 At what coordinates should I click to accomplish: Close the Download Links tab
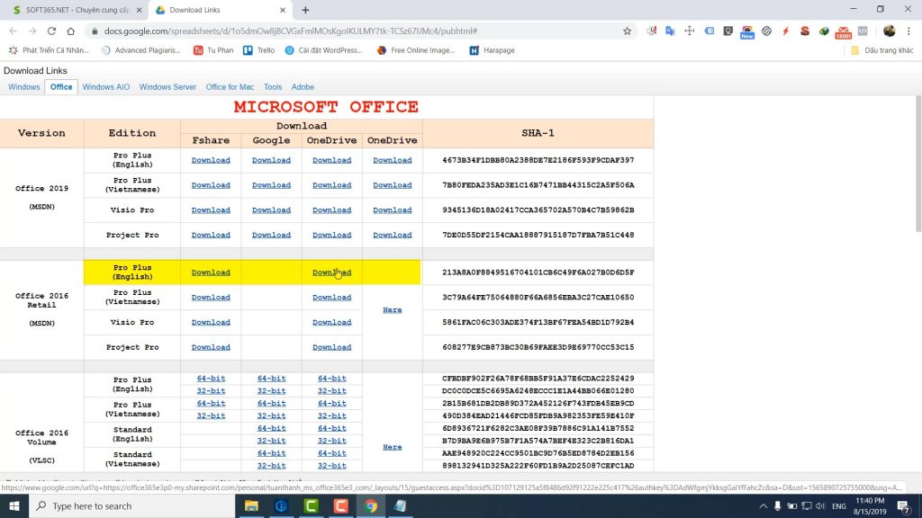click(x=282, y=10)
